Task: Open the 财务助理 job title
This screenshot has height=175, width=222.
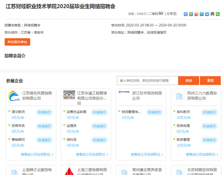Action: pyautogui.click(x=183, y=126)
